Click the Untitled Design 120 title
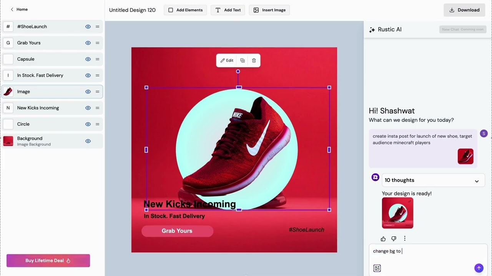 (132, 10)
